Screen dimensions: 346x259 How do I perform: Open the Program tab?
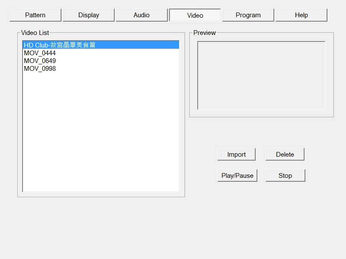coord(248,15)
